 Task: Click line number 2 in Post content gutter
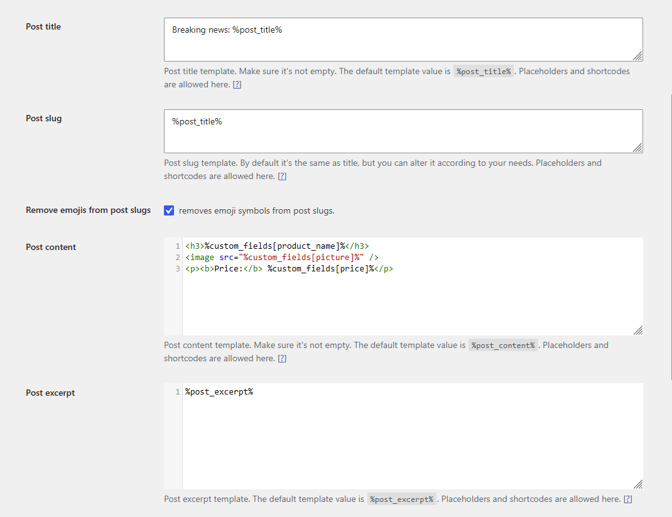(178, 257)
